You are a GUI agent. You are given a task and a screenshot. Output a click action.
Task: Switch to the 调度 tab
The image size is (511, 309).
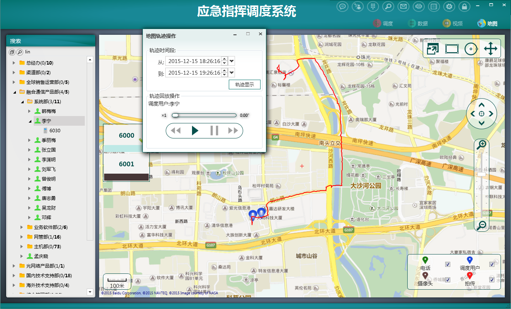click(383, 24)
